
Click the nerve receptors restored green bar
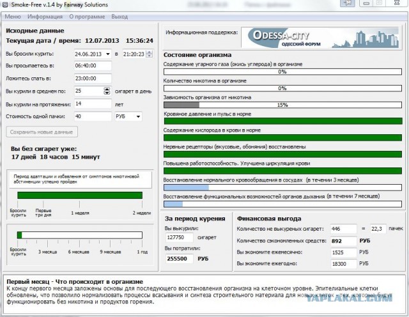pos(282,154)
